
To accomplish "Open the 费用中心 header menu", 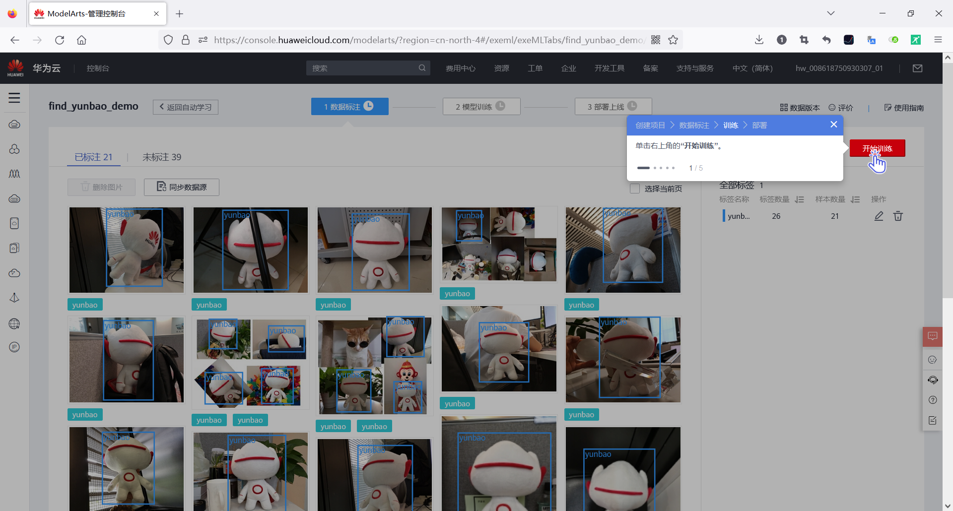I will coord(461,68).
